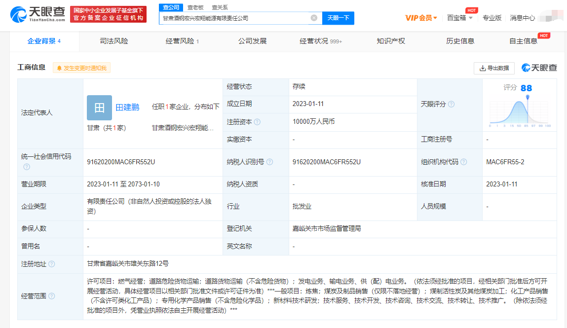The height and width of the screenshot is (328, 567).
Task: Click the HOT badge on 自主信息 tab
Action: (x=544, y=36)
